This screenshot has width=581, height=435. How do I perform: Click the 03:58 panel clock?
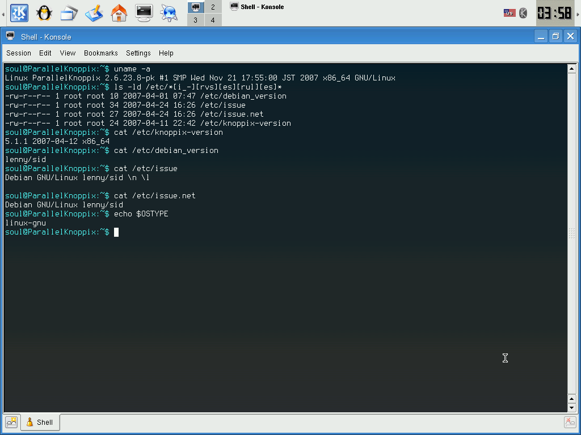(555, 14)
